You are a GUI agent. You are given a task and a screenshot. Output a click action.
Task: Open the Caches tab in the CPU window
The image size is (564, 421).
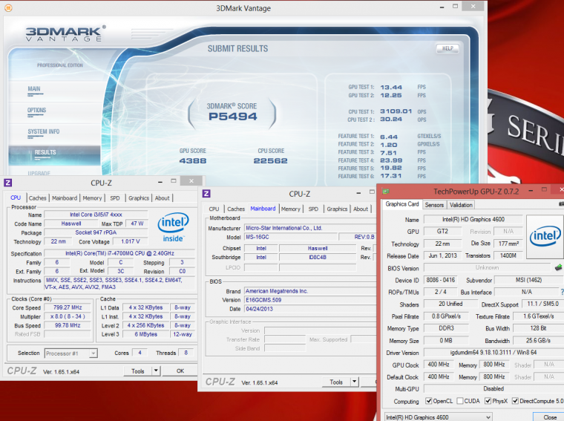click(37, 198)
